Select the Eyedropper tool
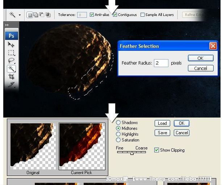Image resolution: width=222 pixels, height=185 pixels. 11,85
